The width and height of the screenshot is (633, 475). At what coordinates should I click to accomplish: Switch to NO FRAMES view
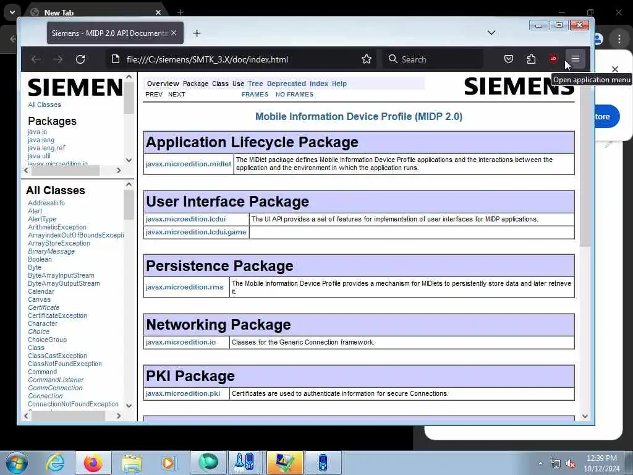pyautogui.click(x=295, y=94)
